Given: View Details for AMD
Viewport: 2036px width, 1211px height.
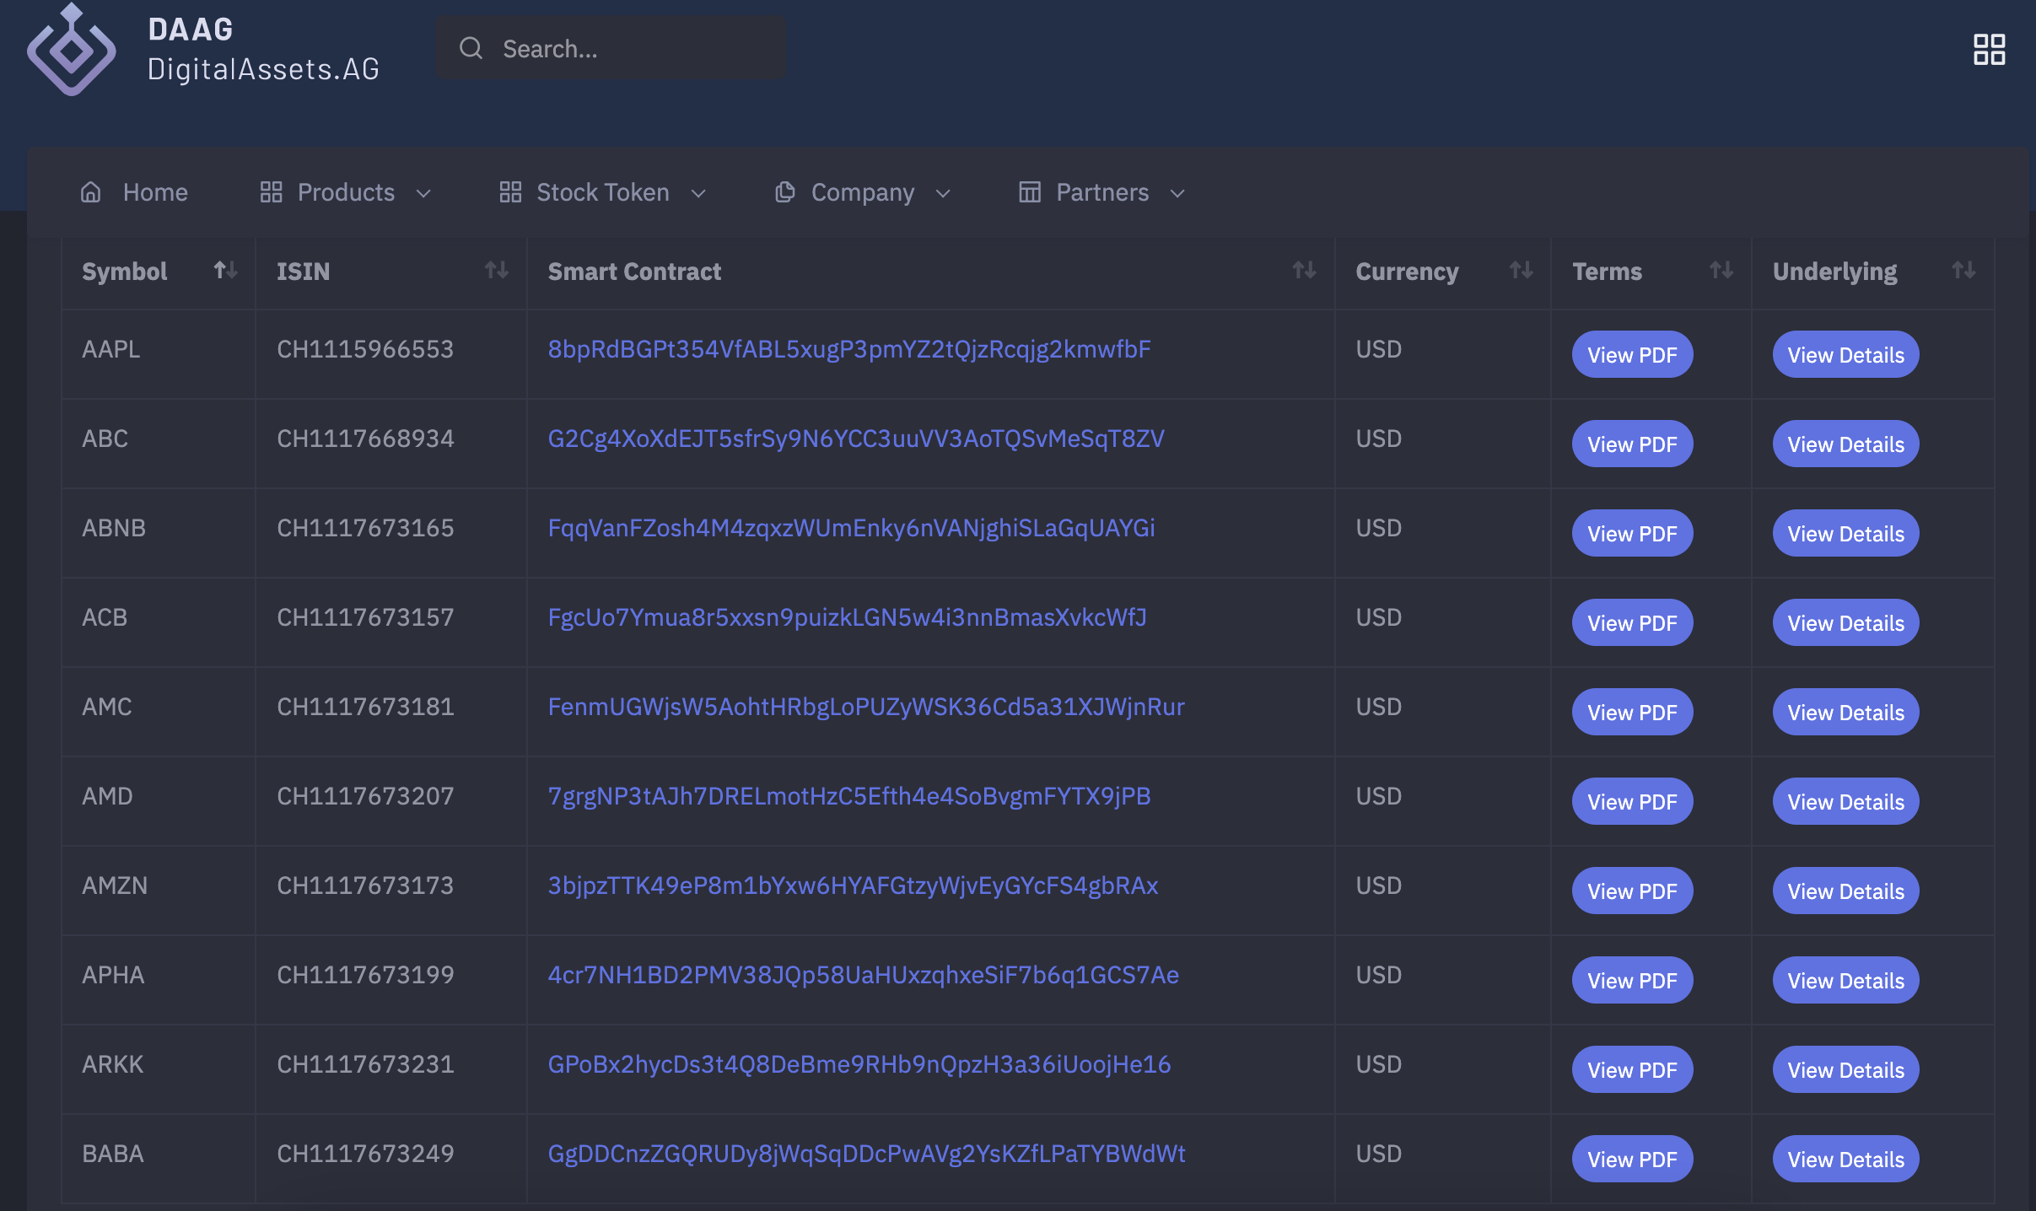Looking at the screenshot, I should click(x=1845, y=801).
